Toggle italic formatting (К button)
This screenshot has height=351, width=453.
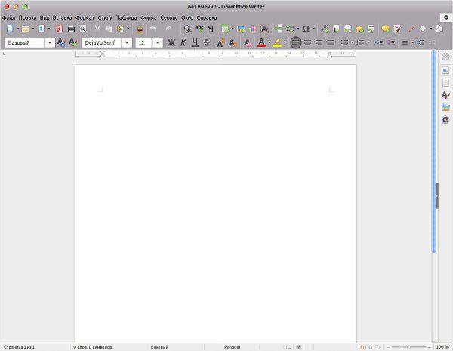point(183,43)
